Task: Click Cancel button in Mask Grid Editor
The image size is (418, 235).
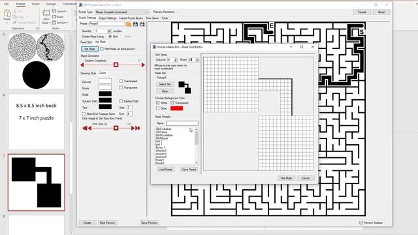Action: (x=306, y=178)
